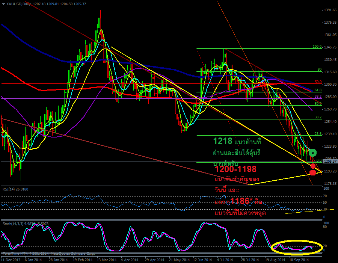Click the Fibonacci 61.8 level label
Screen dimensions: 338x263
click(318, 90)
